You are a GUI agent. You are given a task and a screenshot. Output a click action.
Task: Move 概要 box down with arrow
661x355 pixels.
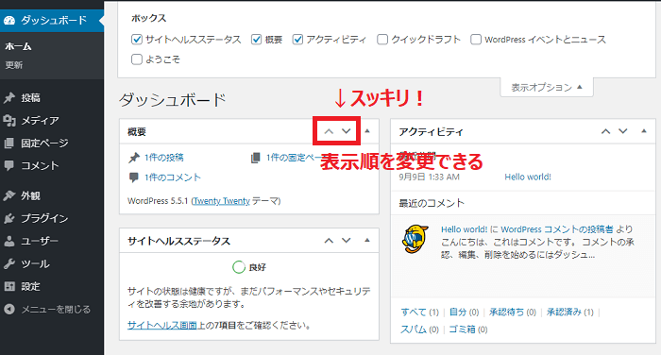pos(347,131)
